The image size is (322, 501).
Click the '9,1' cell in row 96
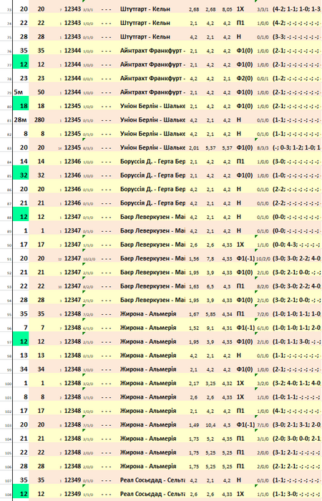[210, 328]
